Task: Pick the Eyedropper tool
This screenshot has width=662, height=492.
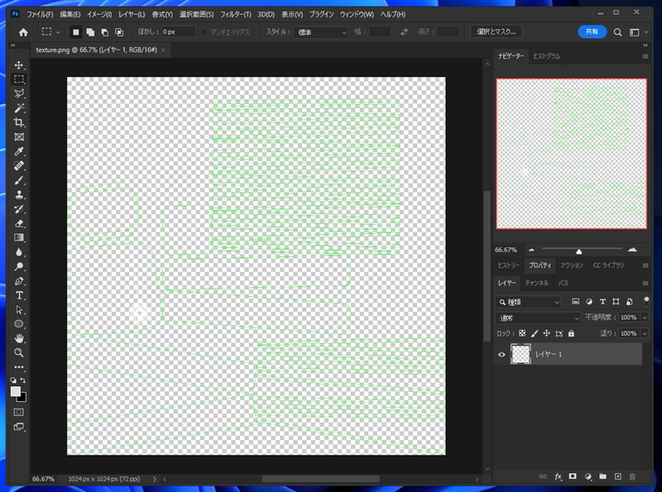Action: click(19, 152)
